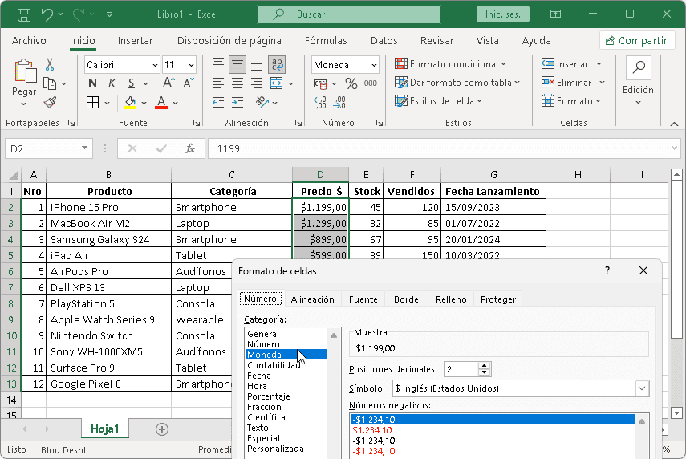Screen dimensions: 686x459
Task: Open the Fórmulas ribbon tab
Action: [326, 40]
